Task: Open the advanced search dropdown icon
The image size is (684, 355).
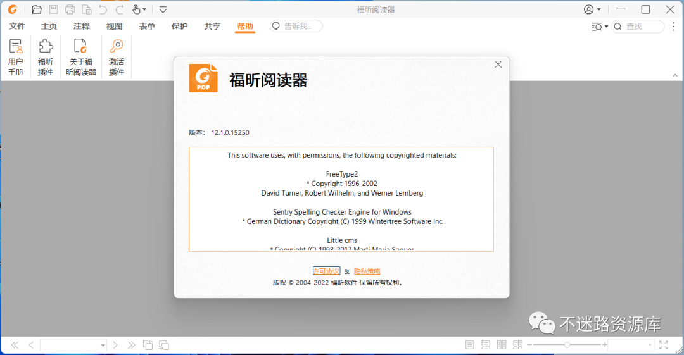Action: 600,27
